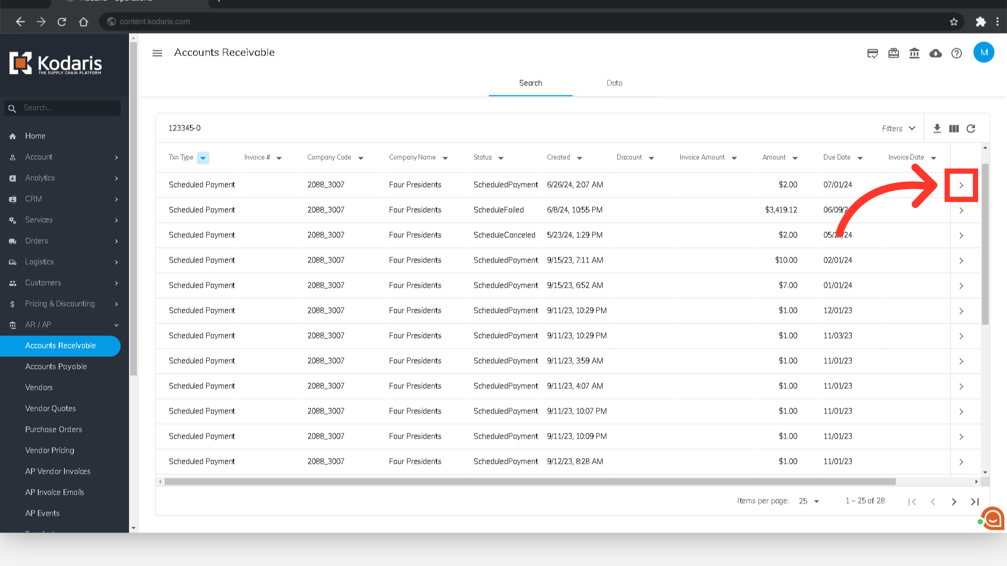The width and height of the screenshot is (1007, 566).
Task: Click the download export icon
Action: pyautogui.click(x=937, y=128)
